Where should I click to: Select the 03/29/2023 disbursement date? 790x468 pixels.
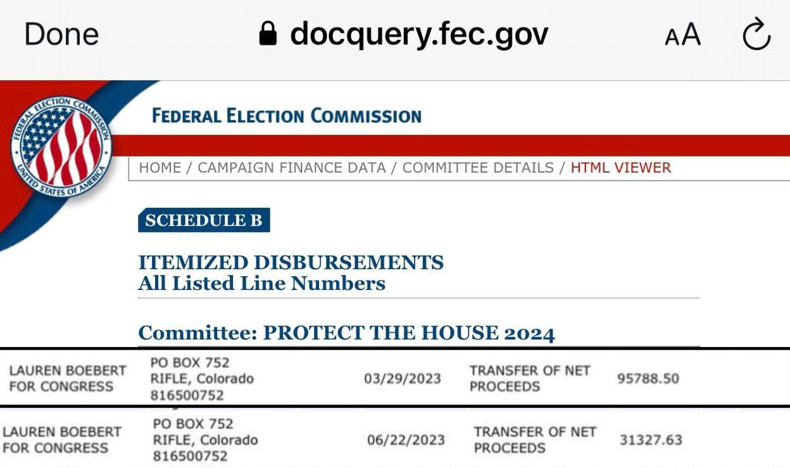[x=402, y=379]
